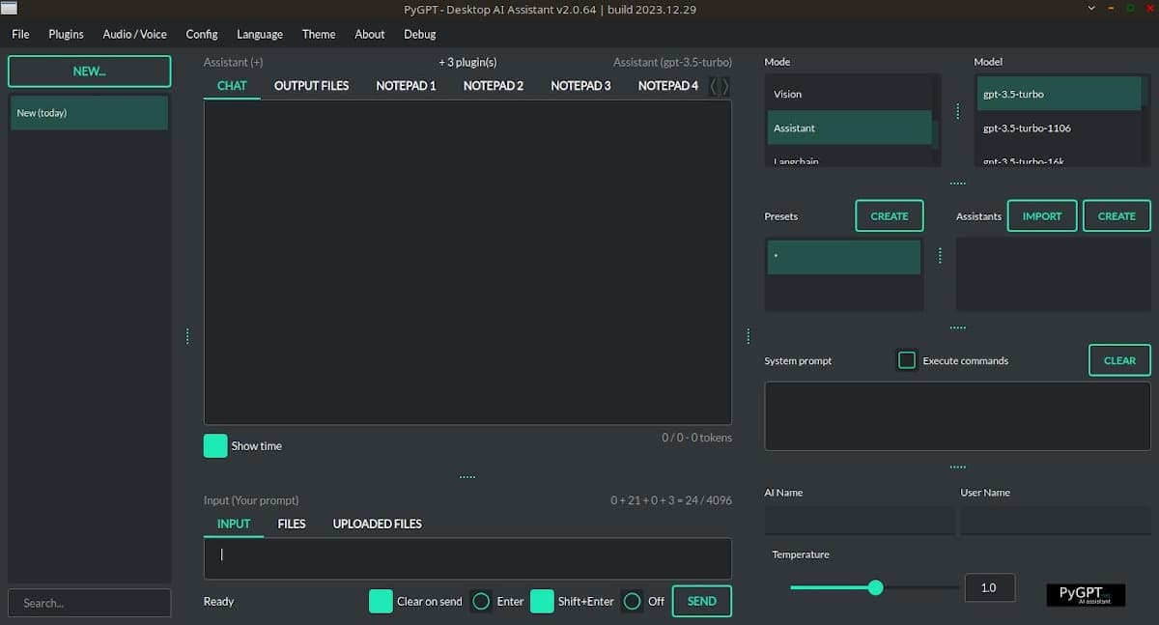Disable Clear on send
The height and width of the screenshot is (625, 1159).
(380, 601)
